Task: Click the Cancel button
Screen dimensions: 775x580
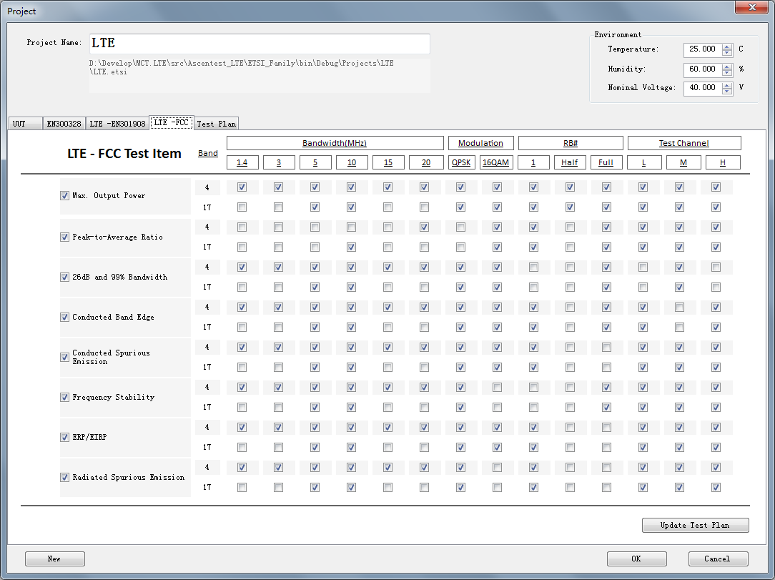Action: click(x=718, y=559)
